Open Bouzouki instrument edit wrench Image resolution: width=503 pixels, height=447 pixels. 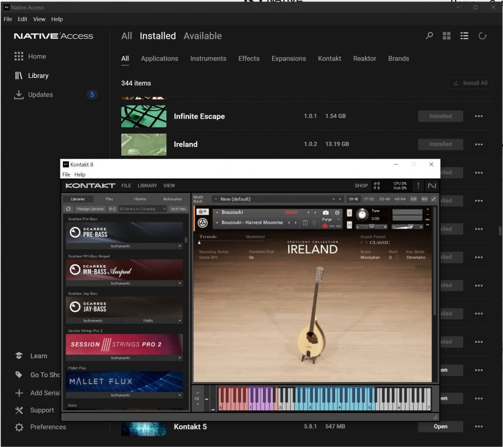(x=202, y=212)
